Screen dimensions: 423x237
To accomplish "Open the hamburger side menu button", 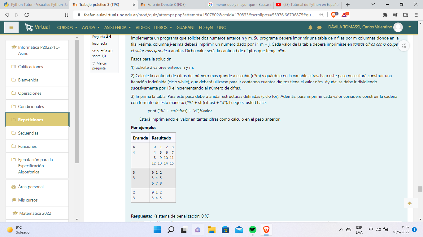I will pyautogui.click(x=11, y=27).
